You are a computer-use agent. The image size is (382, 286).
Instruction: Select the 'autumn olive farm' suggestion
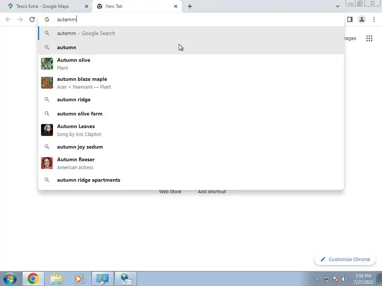pyautogui.click(x=191, y=114)
